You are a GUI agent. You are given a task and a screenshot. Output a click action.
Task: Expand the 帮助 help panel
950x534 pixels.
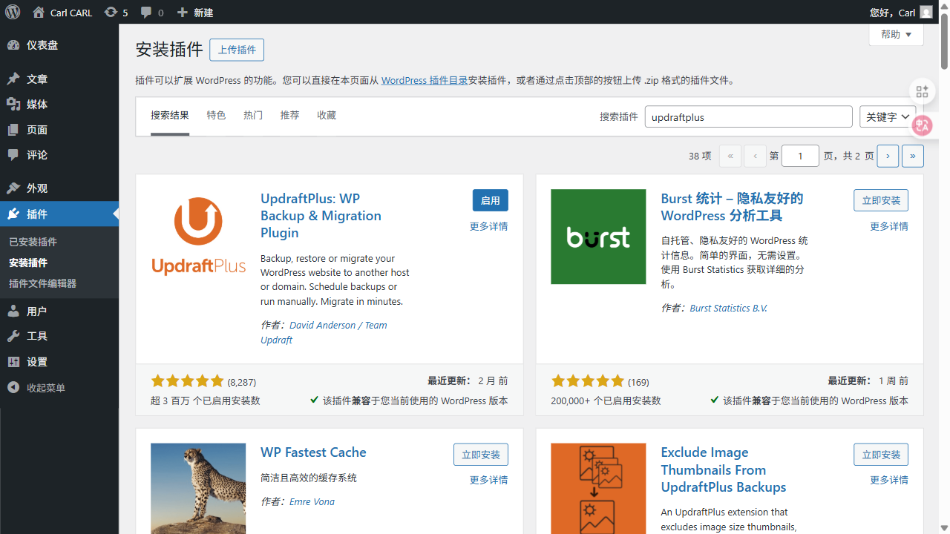[896, 34]
